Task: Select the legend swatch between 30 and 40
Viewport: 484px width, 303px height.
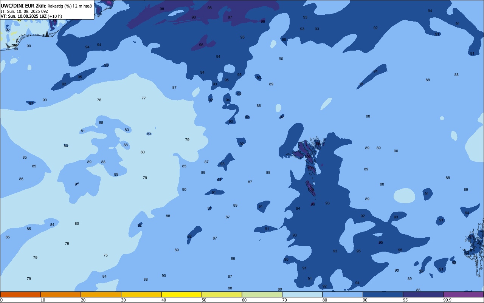Action: [x=141, y=294]
